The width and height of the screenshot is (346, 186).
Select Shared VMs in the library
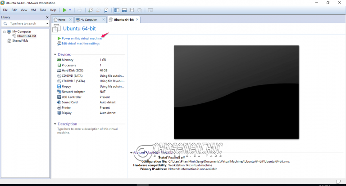point(20,41)
